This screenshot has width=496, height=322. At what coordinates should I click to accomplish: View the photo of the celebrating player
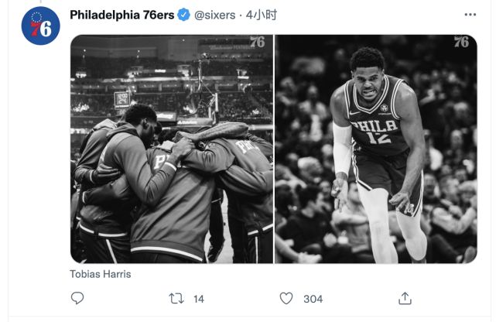376,149
